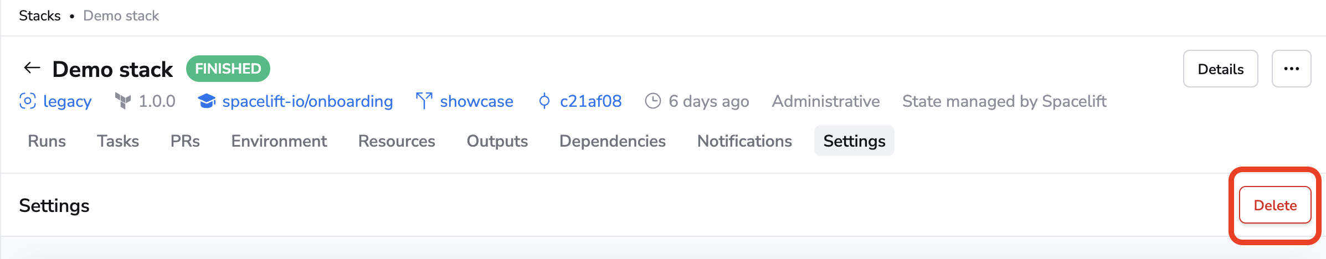Switch to the Notifications tab

744,141
